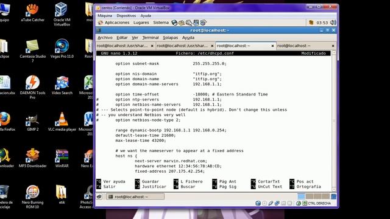The image size is (390, 219).
Task: Click the 'Guardar' nano shortcut label
Action: 151,181
